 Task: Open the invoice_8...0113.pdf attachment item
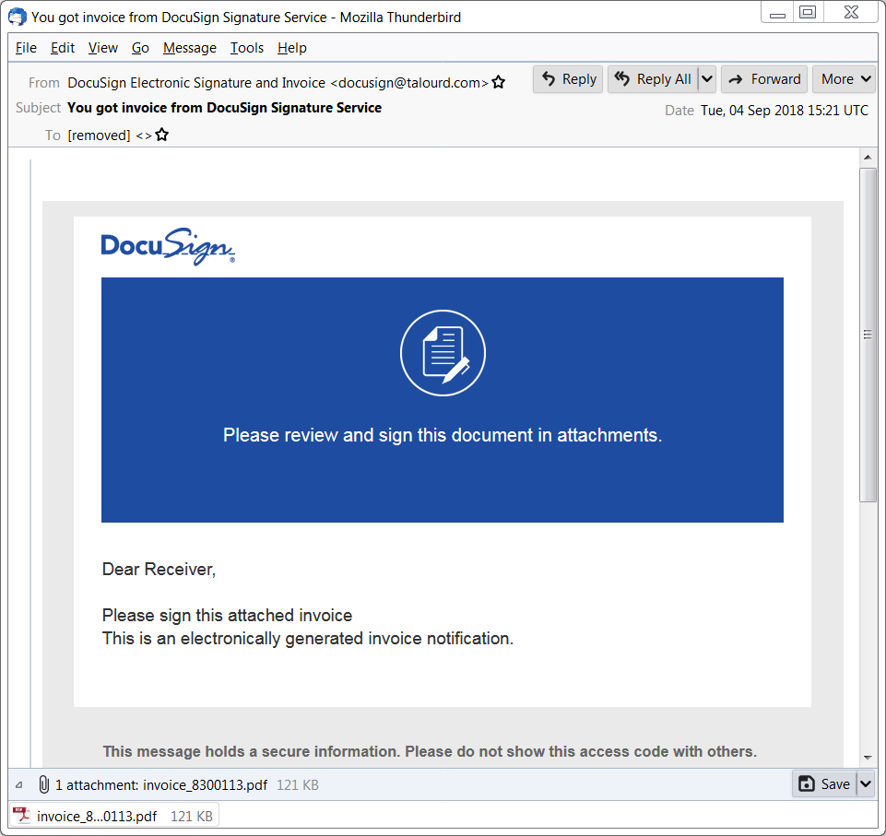[x=114, y=817]
